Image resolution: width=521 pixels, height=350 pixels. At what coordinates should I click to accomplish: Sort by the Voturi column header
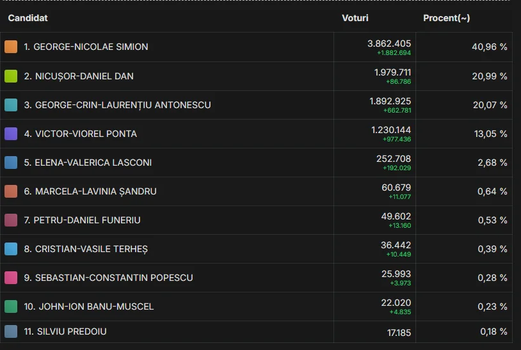tap(355, 18)
